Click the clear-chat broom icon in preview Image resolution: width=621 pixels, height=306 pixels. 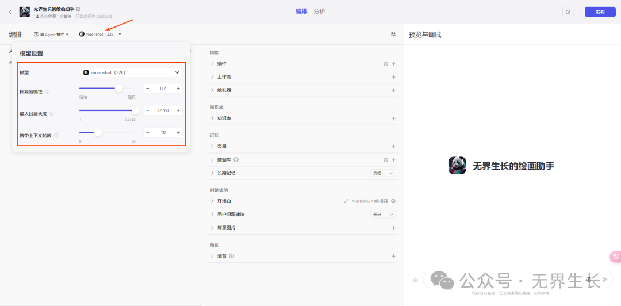(x=415, y=280)
